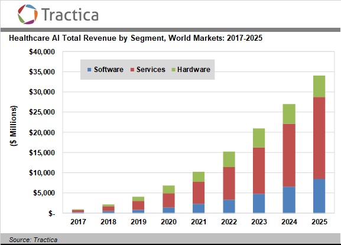The width and height of the screenshot is (341, 245).
Task: Click the 2025 Software blue bar segment
Action: coord(319,196)
